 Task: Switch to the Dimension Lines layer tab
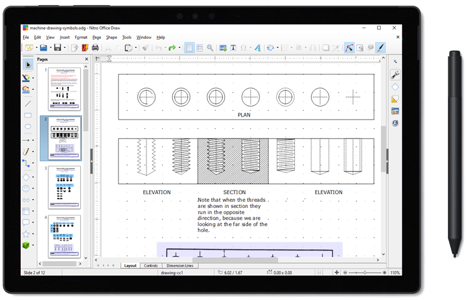pos(180,266)
